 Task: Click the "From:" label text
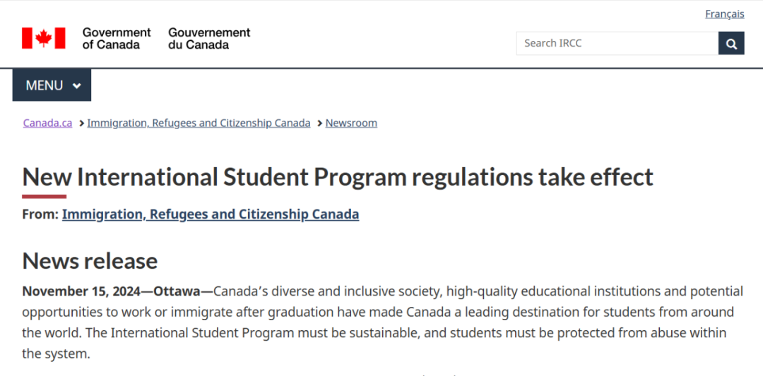(40, 214)
